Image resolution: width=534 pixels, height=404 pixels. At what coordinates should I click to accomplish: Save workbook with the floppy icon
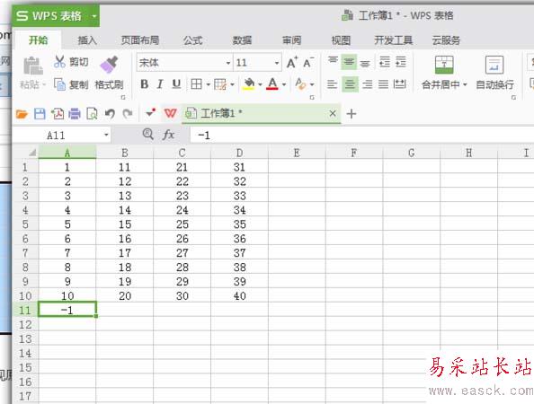point(40,114)
